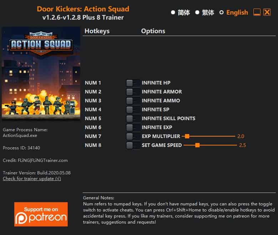Screen dimensions: 278x235
Task: Click the INFINITE HP option text
Action: pyautogui.click(x=156, y=83)
